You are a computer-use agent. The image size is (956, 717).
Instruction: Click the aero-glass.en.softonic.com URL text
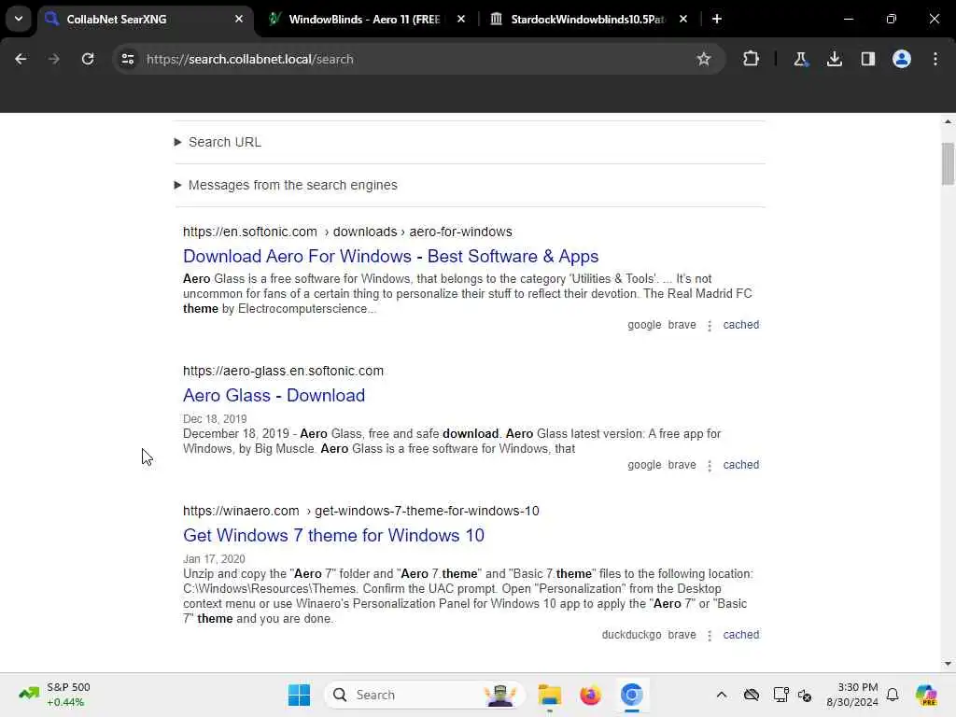[x=284, y=371]
